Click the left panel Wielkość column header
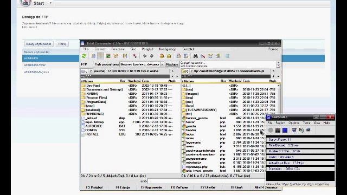 pyautogui.click(x=135, y=81)
